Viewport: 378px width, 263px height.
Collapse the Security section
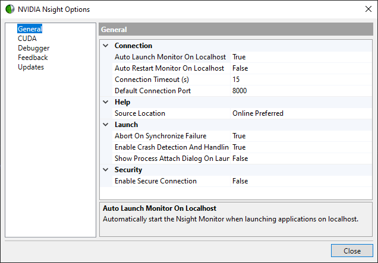106,170
